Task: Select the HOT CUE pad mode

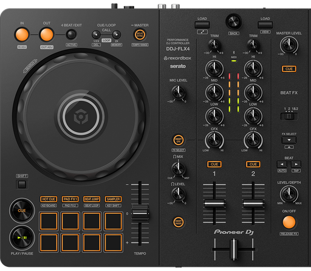Action: pos(49,199)
